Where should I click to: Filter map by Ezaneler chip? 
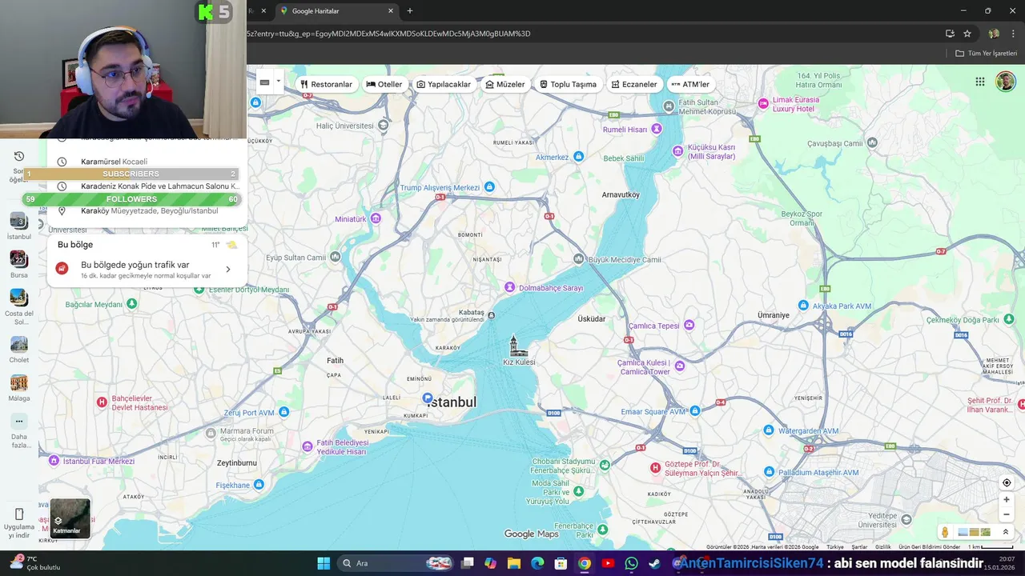pyautogui.click(x=634, y=84)
